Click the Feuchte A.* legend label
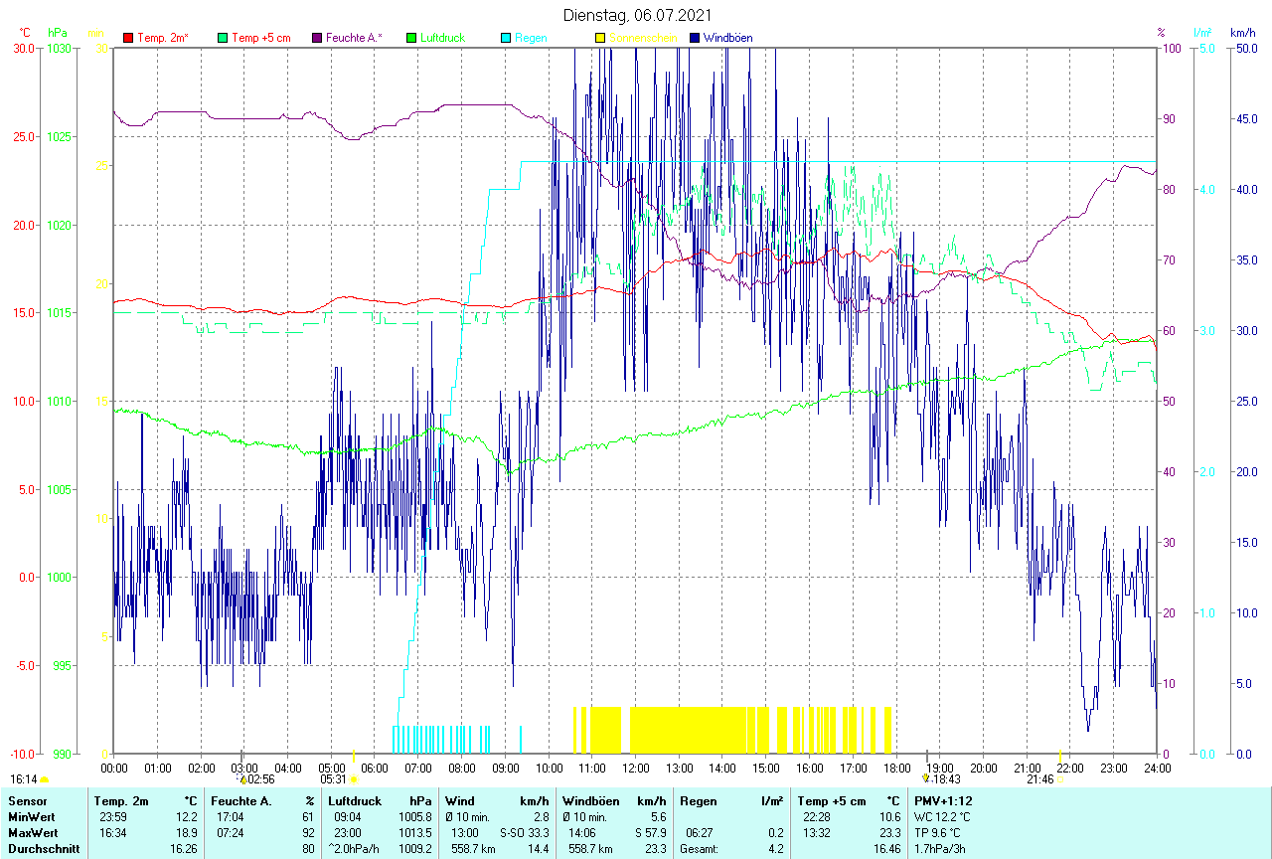 pos(354,38)
